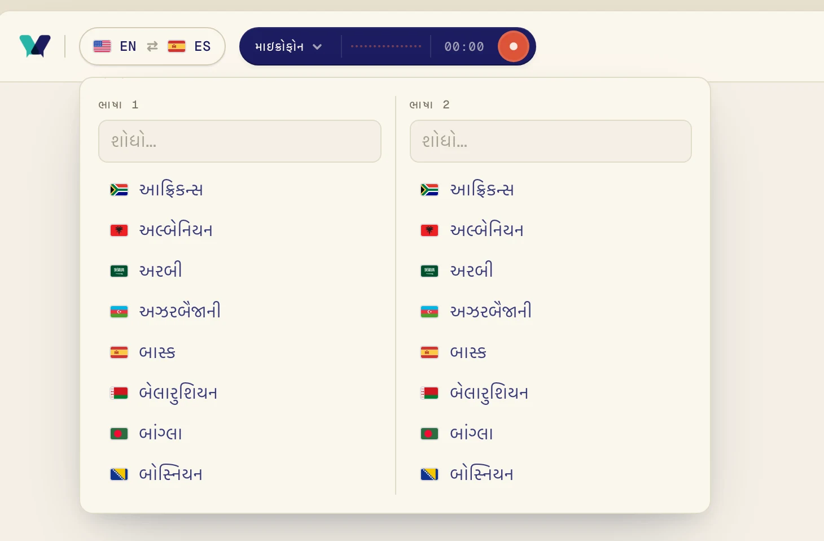Select અઝરબૈજાની in the ભાષા 2 list
Screen dimensions: 824x541
click(551, 312)
